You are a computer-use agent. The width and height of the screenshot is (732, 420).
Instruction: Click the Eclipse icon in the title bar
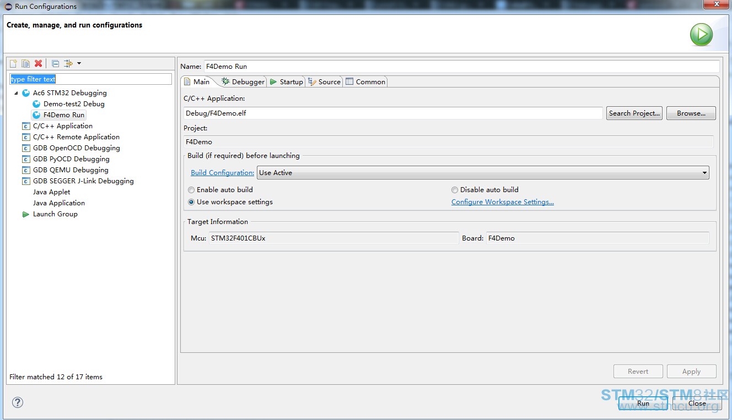pyautogui.click(x=8, y=7)
